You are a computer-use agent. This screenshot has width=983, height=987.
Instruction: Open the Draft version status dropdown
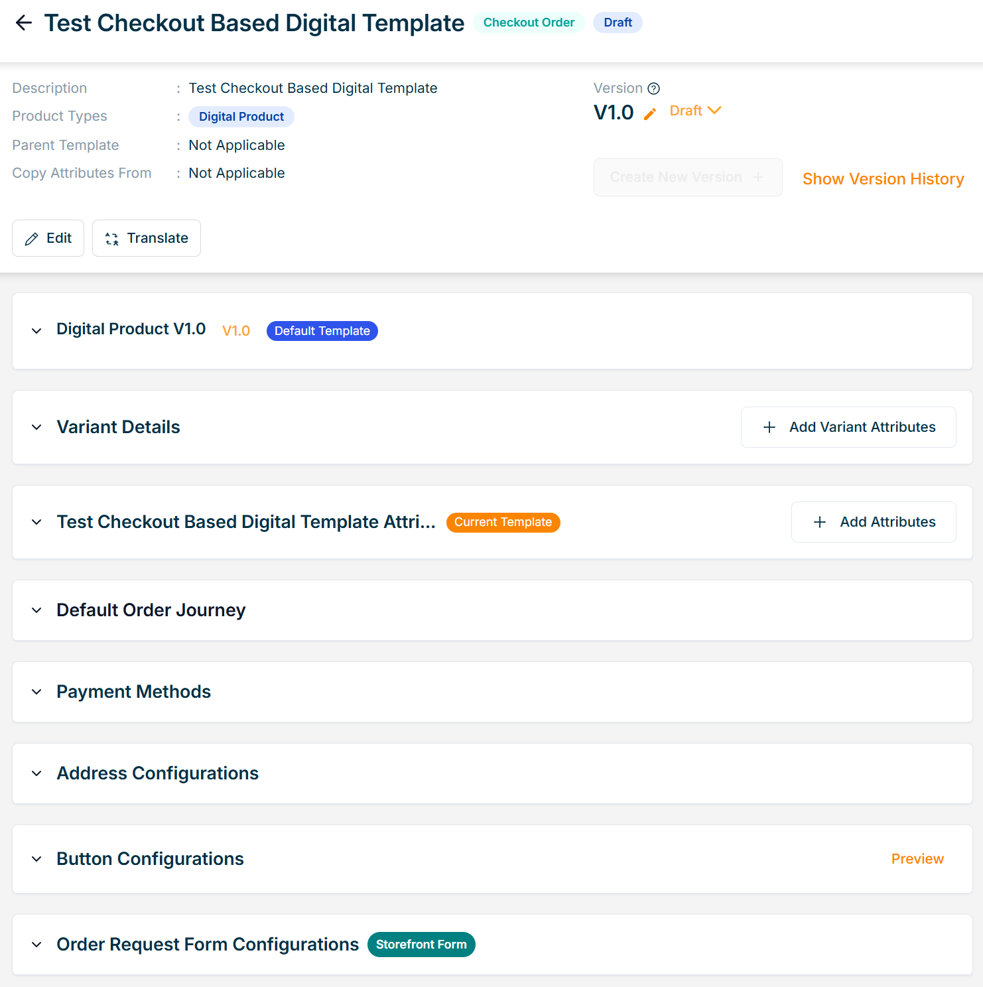click(x=694, y=111)
